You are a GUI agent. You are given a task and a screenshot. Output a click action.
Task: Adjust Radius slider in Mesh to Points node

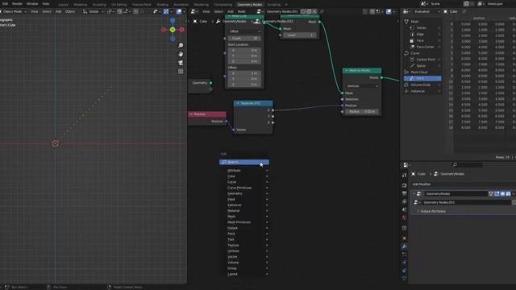pos(362,112)
